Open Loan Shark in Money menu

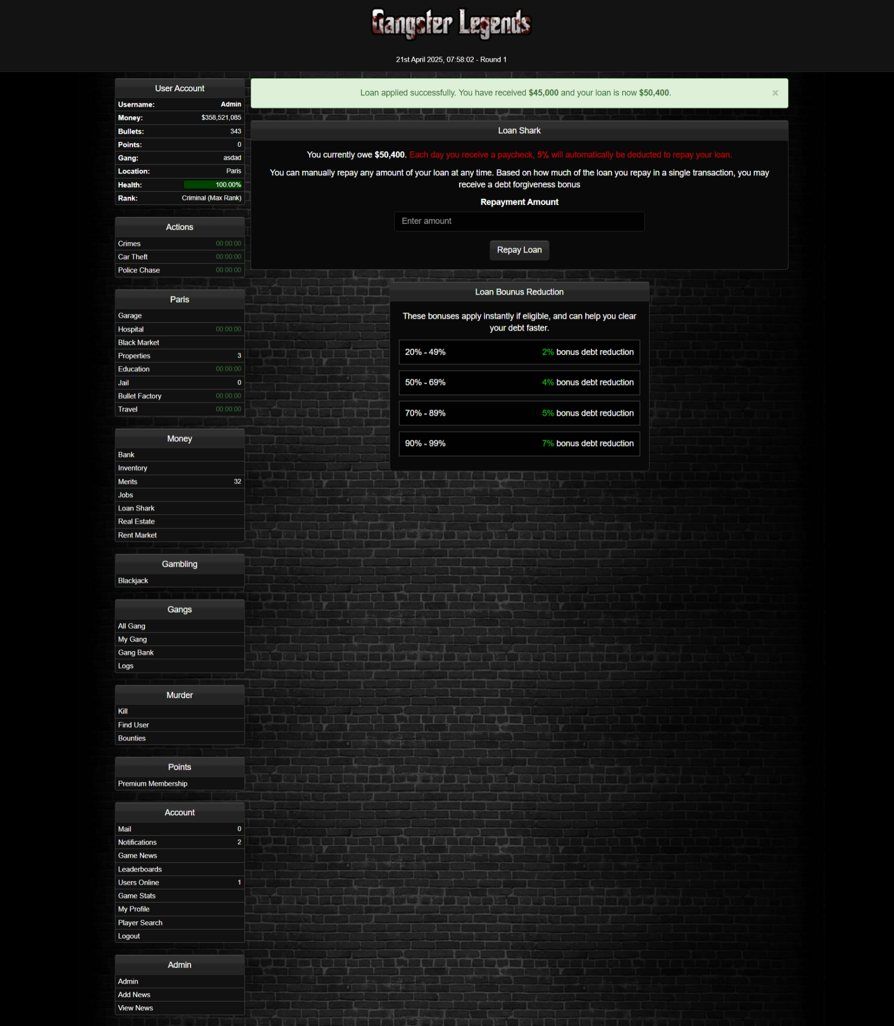137,508
